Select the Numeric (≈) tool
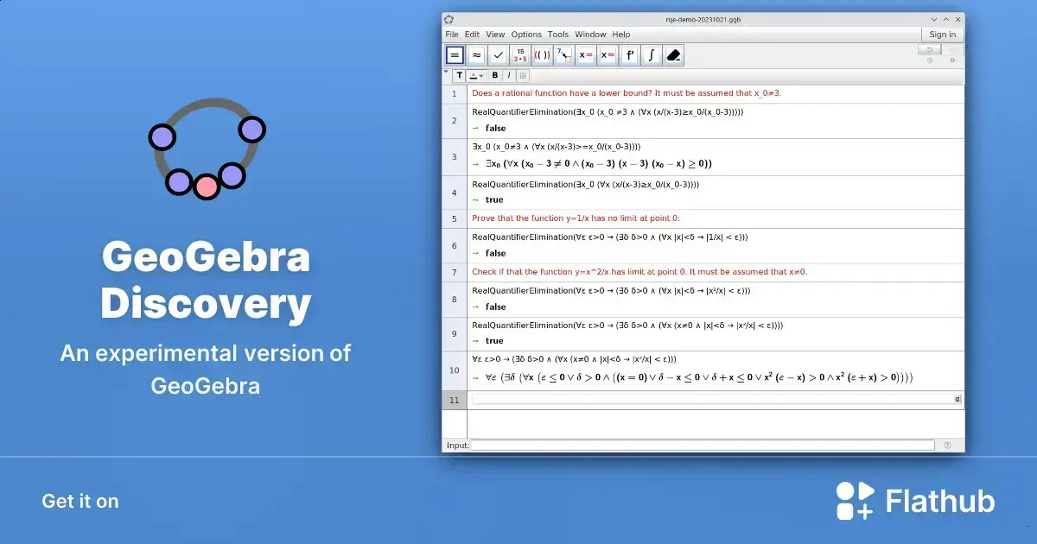 click(x=476, y=55)
